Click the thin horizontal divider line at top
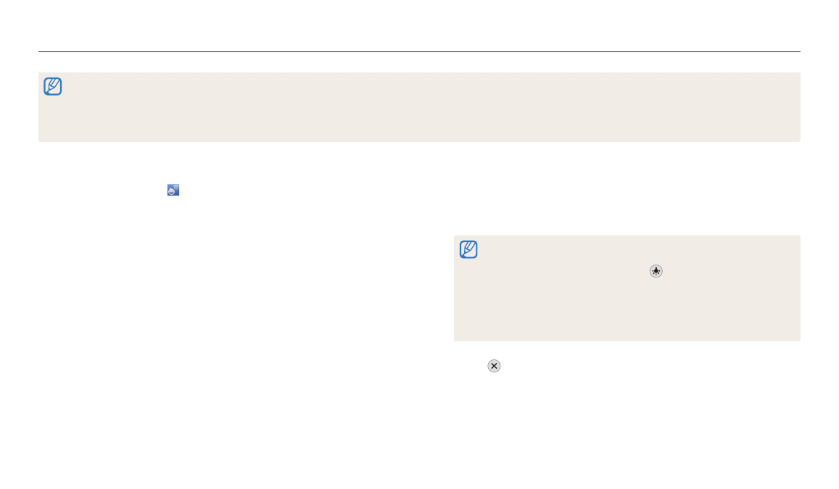Image resolution: width=839 pixels, height=489 pixels. pos(419,52)
